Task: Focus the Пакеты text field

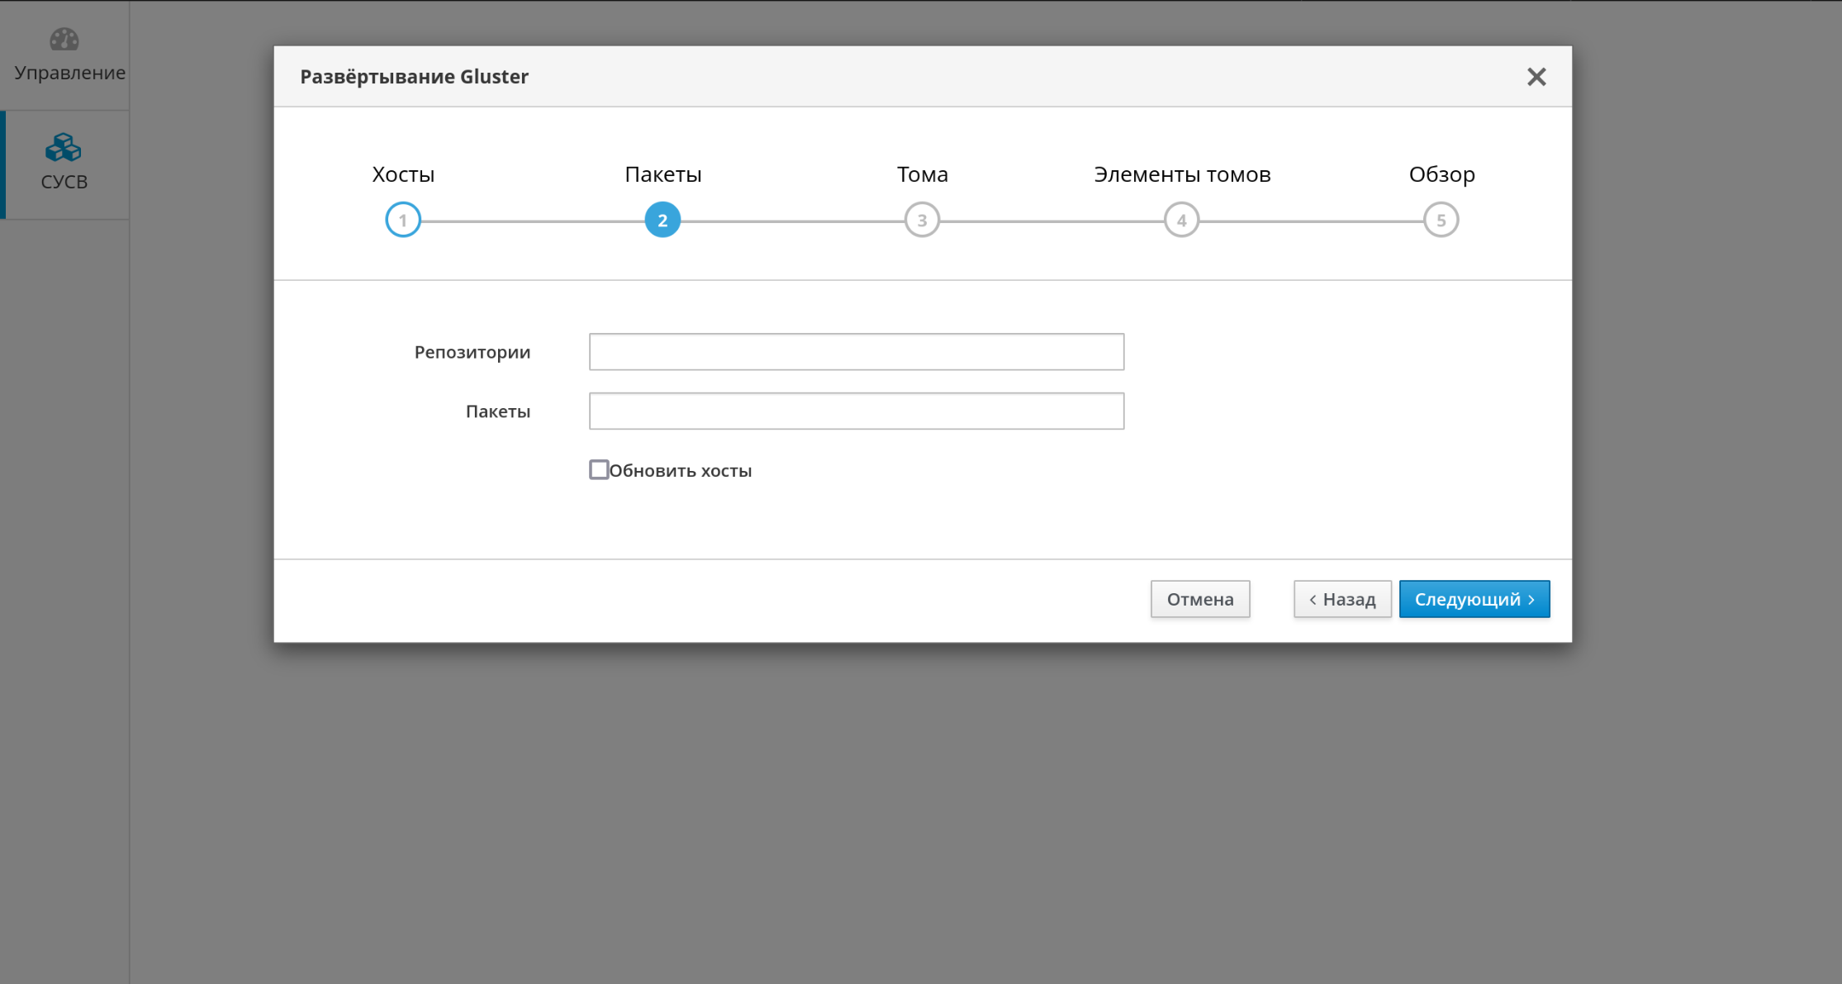Action: coord(856,411)
